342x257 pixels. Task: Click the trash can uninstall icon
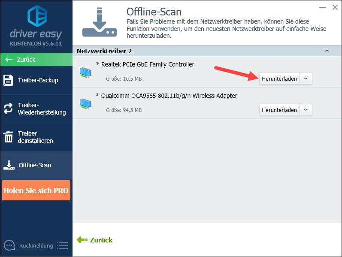point(9,137)
